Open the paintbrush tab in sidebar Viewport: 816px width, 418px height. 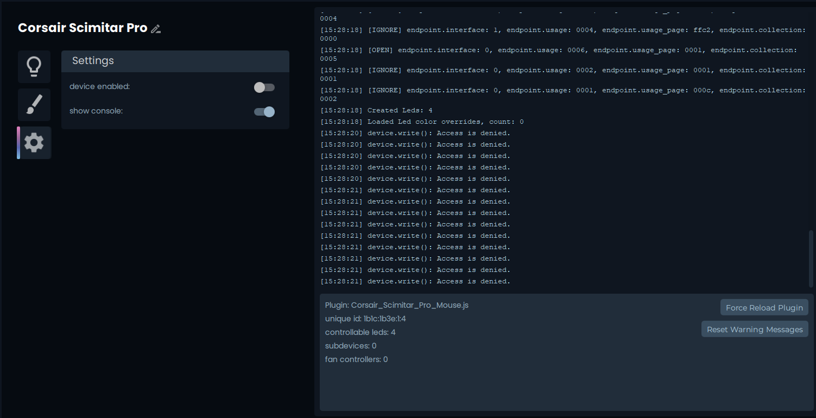pyautogui.click(x=34, y=105)
